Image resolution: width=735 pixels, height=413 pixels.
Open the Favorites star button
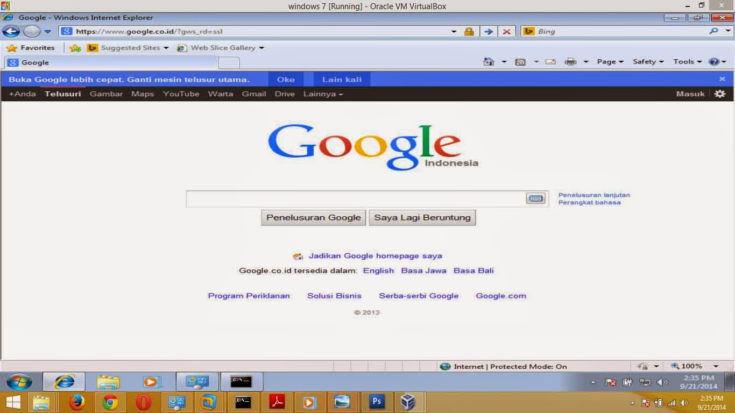31,48
